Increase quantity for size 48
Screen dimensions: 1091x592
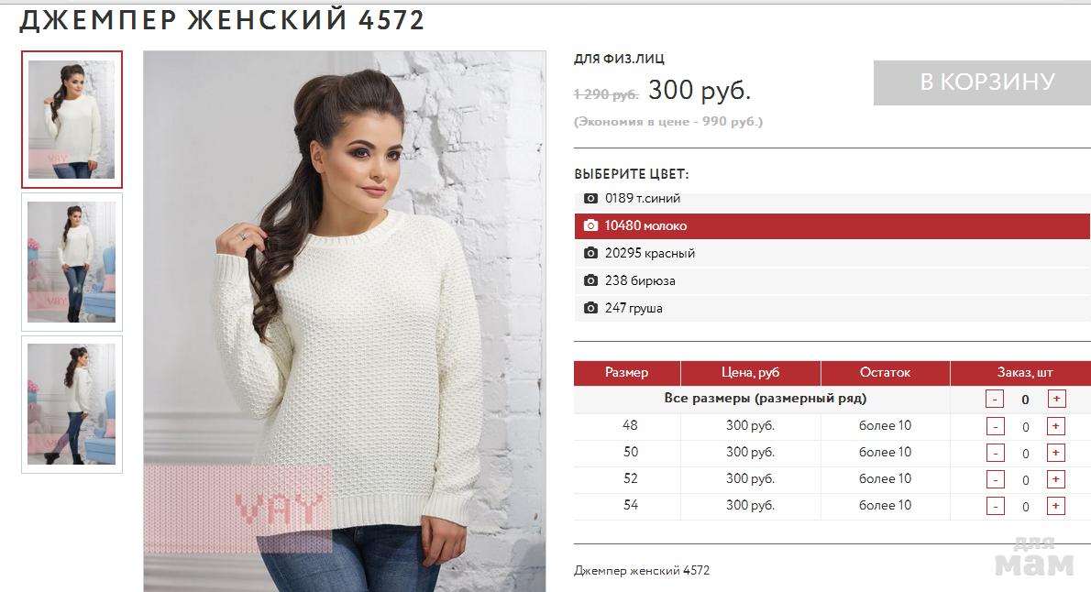click(1055, 426)
